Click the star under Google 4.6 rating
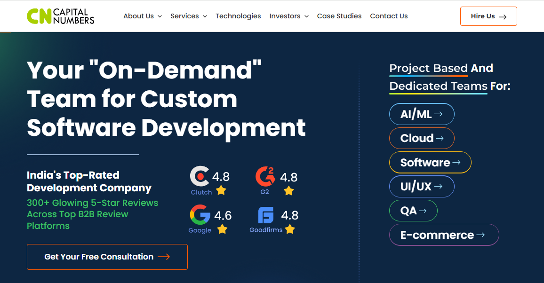 click(x=222, y=229)
